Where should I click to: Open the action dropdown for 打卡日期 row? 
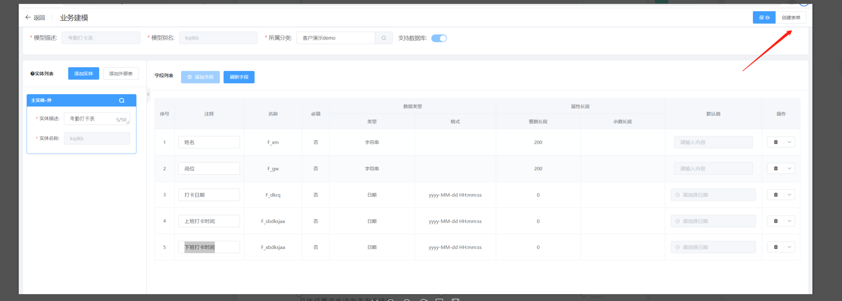pos(789,195)
